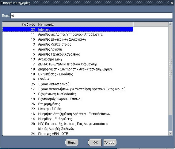Cancel with the Άκυρο button
The height and width of the screenshot is (149, 175).
[110, 143]
